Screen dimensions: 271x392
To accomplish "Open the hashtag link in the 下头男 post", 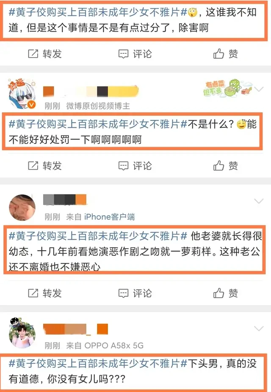I will click(98, 363).
